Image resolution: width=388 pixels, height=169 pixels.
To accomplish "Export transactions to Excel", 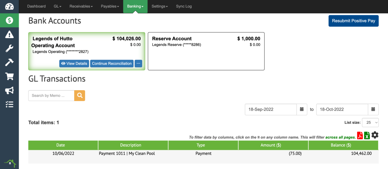I will [x=367, y=135].
